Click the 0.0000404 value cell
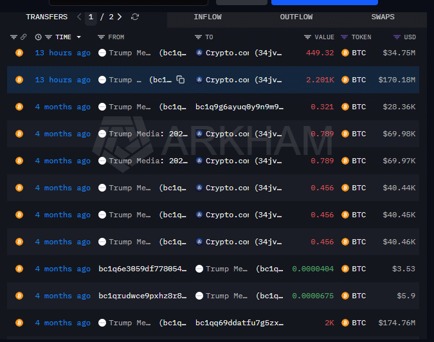 click(313, 269)
